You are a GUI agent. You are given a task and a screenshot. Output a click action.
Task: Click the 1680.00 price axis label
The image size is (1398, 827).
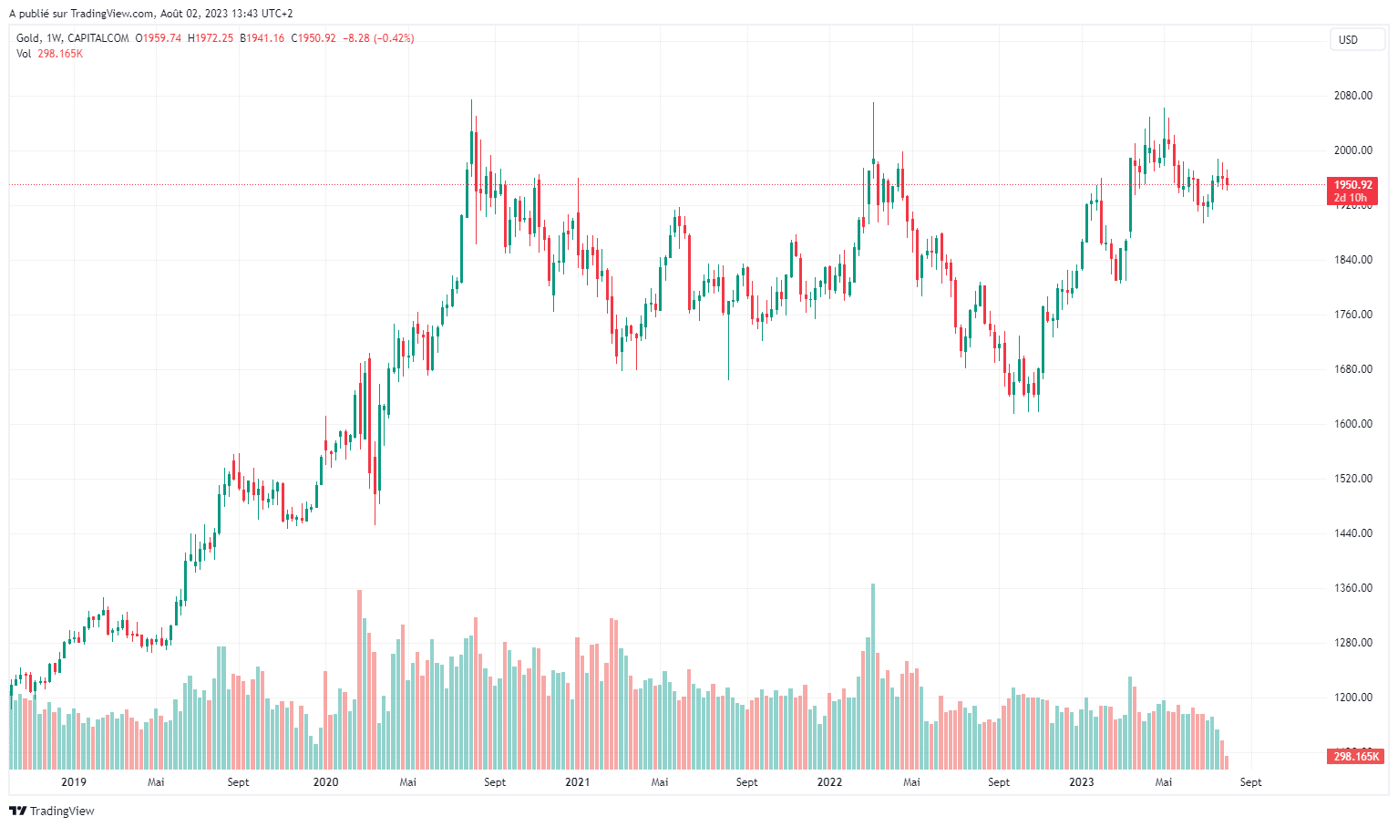coord(1353,369)
